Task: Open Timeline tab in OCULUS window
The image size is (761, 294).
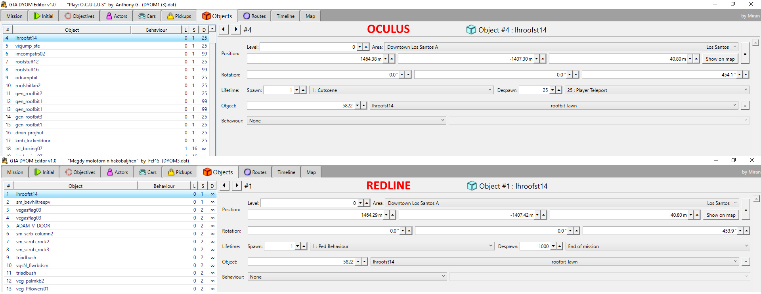Action: (285, 16)
